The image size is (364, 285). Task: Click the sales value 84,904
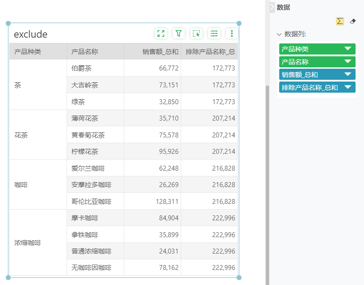169,218
